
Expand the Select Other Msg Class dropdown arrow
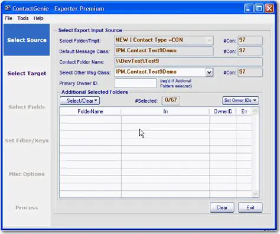[209, 73]
